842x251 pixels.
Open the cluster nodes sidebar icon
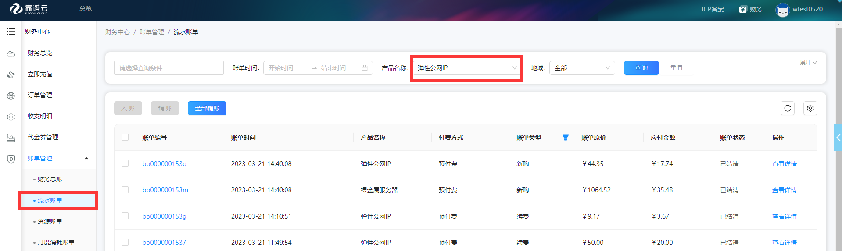point(11,117)
